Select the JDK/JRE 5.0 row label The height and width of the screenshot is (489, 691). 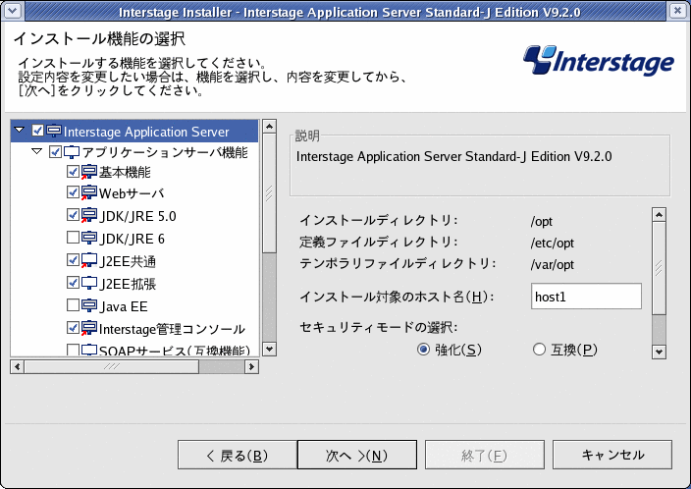(138, 216)
